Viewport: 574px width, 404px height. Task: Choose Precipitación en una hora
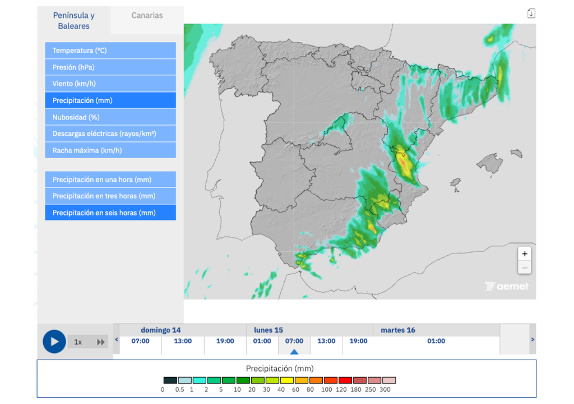pyautogui.click(x=110, y=180)
